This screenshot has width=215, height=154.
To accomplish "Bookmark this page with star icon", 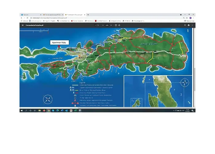I will [187, 18].
